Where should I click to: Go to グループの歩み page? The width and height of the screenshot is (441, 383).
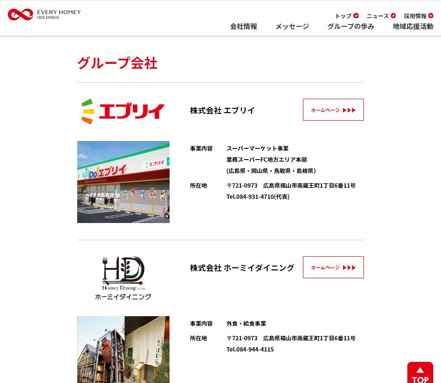pyautogui.click(x=350, y=26)
